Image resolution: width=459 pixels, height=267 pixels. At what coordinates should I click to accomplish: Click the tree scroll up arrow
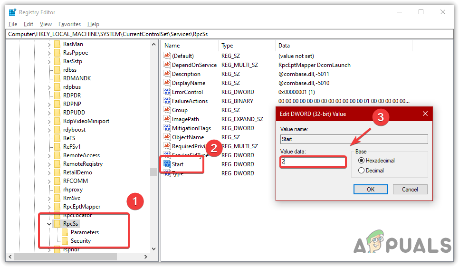pyautogui.click(x=153, y=44)
